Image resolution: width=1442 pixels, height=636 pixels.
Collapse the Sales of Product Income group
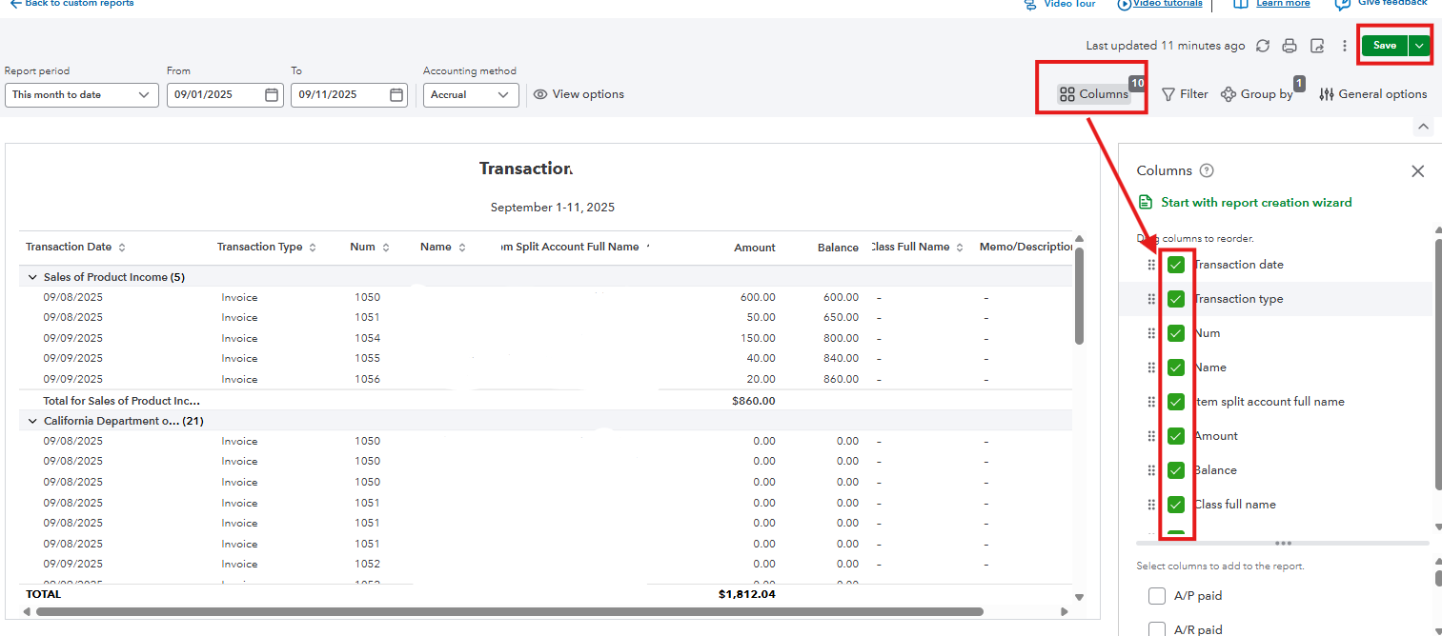tap(32, 277)
